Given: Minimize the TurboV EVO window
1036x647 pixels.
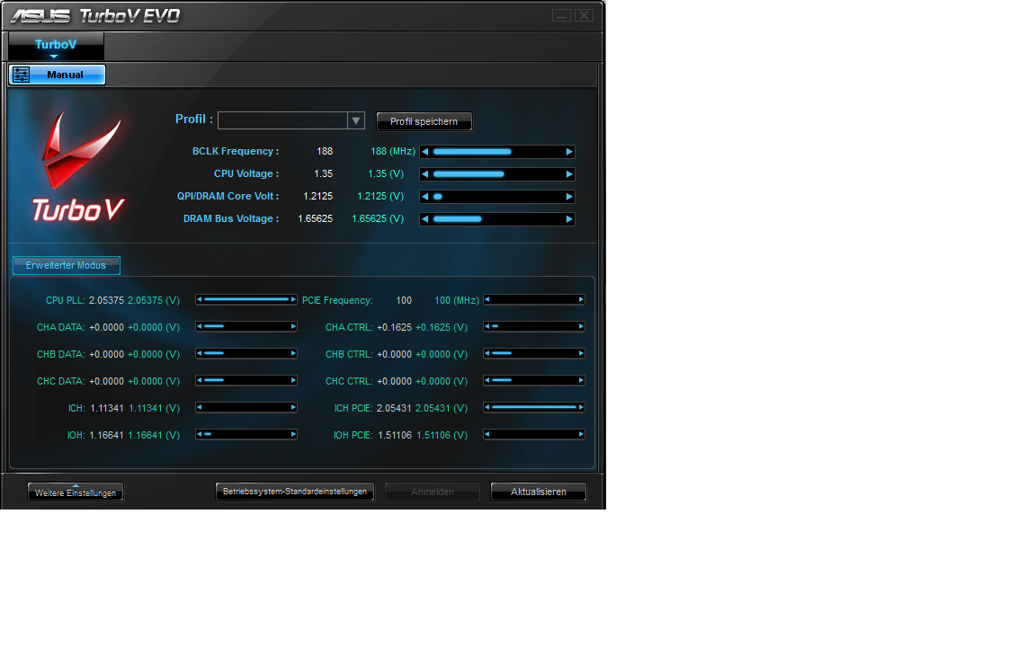Looking at the screenshot, I should coord(561,15).
